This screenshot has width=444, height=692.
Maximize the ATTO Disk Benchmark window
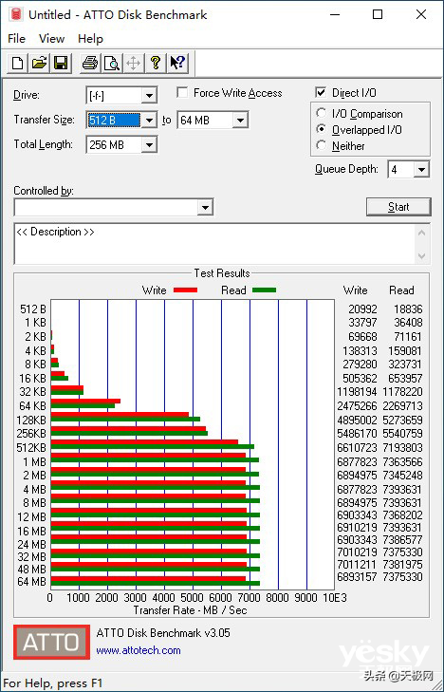(378, 14)
